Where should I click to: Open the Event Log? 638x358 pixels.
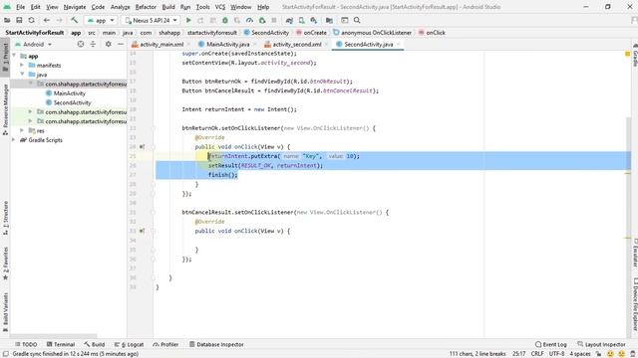[x=551, y=344]
